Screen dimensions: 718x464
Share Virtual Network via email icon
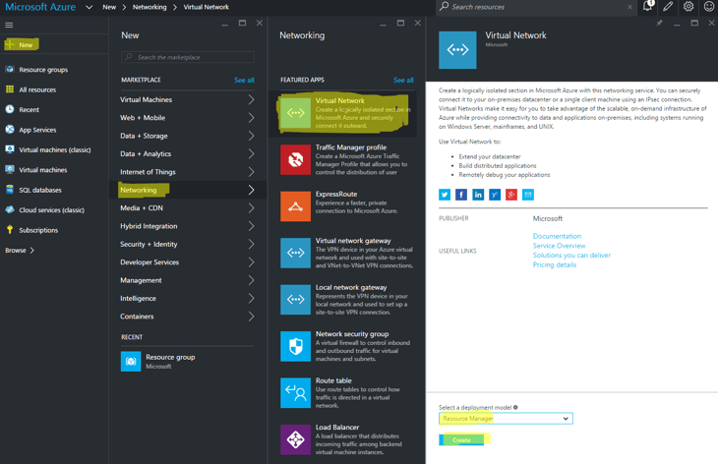[x=528, y=195]
